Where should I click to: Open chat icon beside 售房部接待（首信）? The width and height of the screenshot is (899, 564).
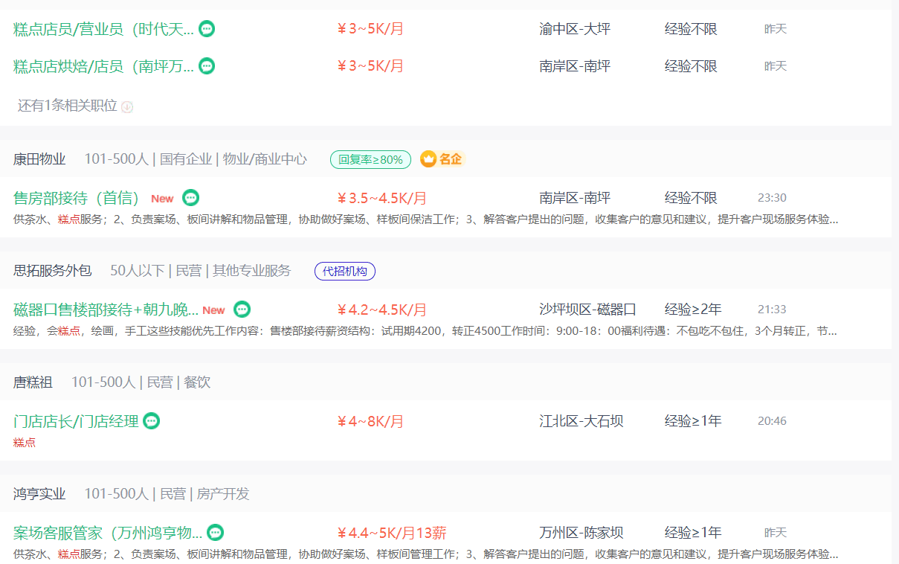[x=191, y=197]
